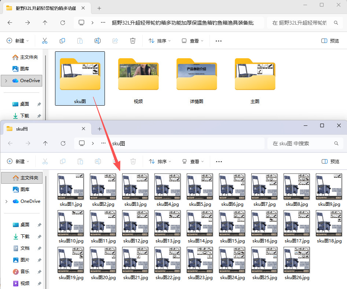Click the Cut scissors icon in upper window

click(x=45, y=41)
